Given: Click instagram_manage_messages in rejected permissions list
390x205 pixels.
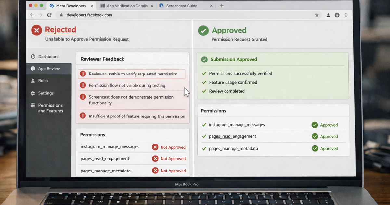Looking at the screenshot, I should pos(110,147).
